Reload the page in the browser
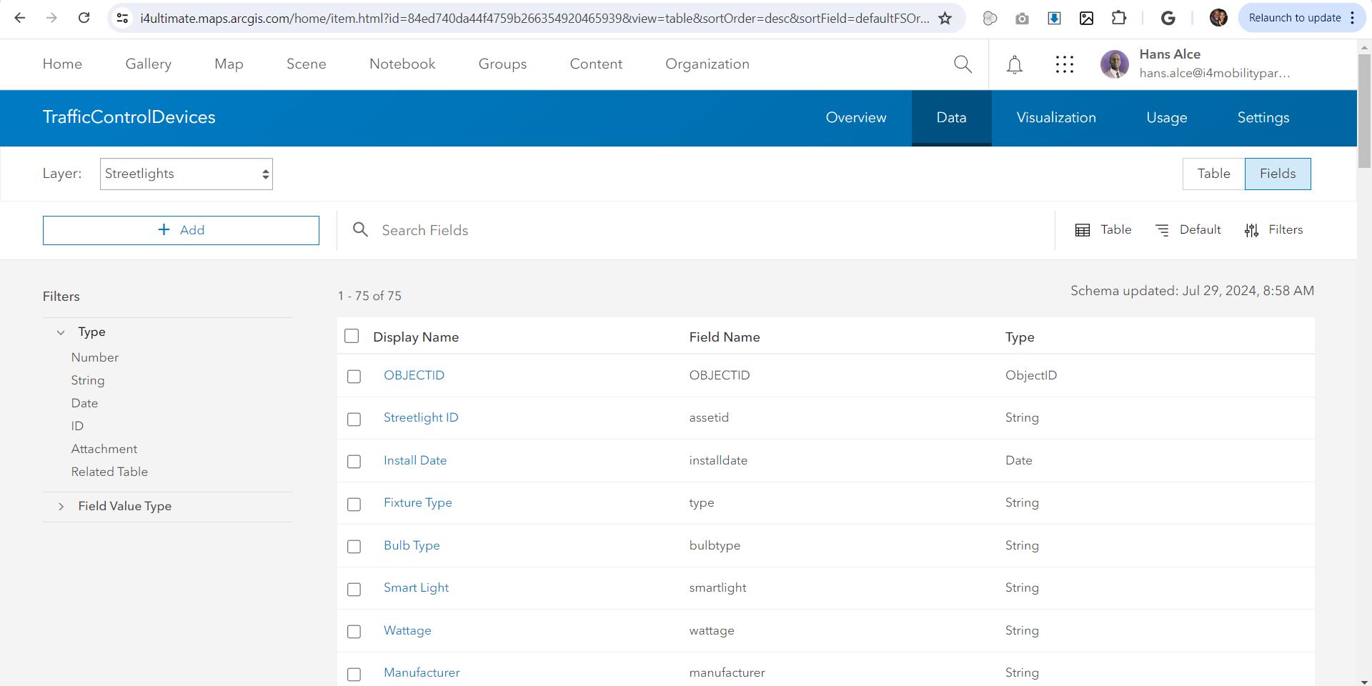 tap(84, 18)
